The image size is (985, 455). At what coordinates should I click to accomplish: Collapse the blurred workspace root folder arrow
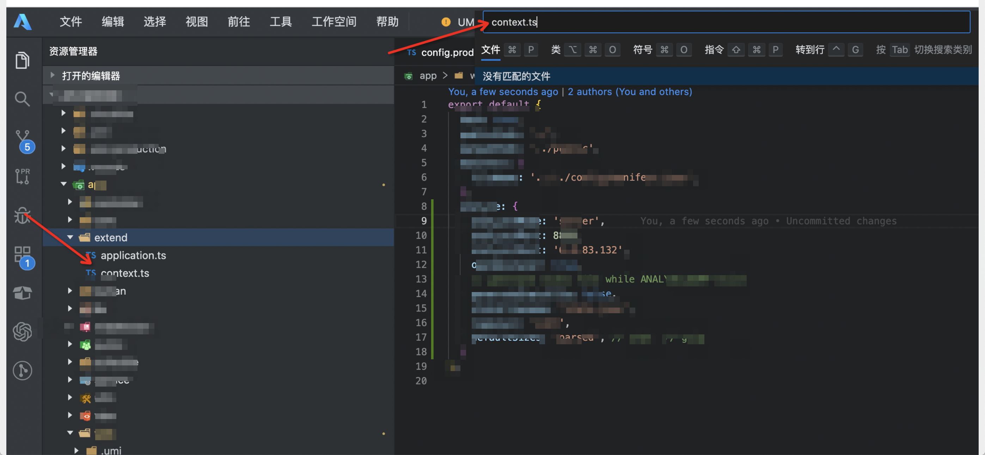(51, 95)
